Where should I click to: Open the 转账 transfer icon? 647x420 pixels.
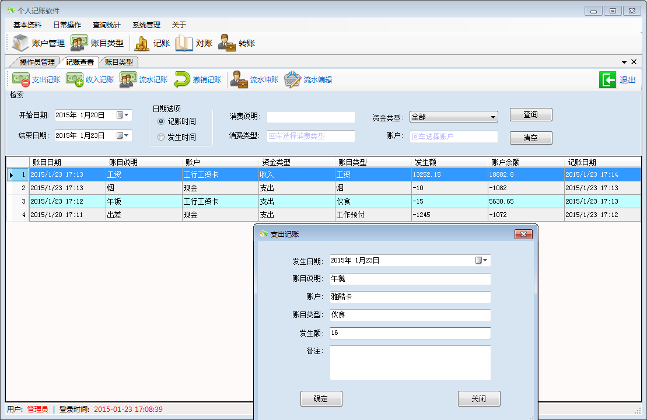tap(227, 43)
